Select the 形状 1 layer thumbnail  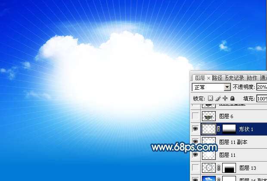(x=209, y=129)
